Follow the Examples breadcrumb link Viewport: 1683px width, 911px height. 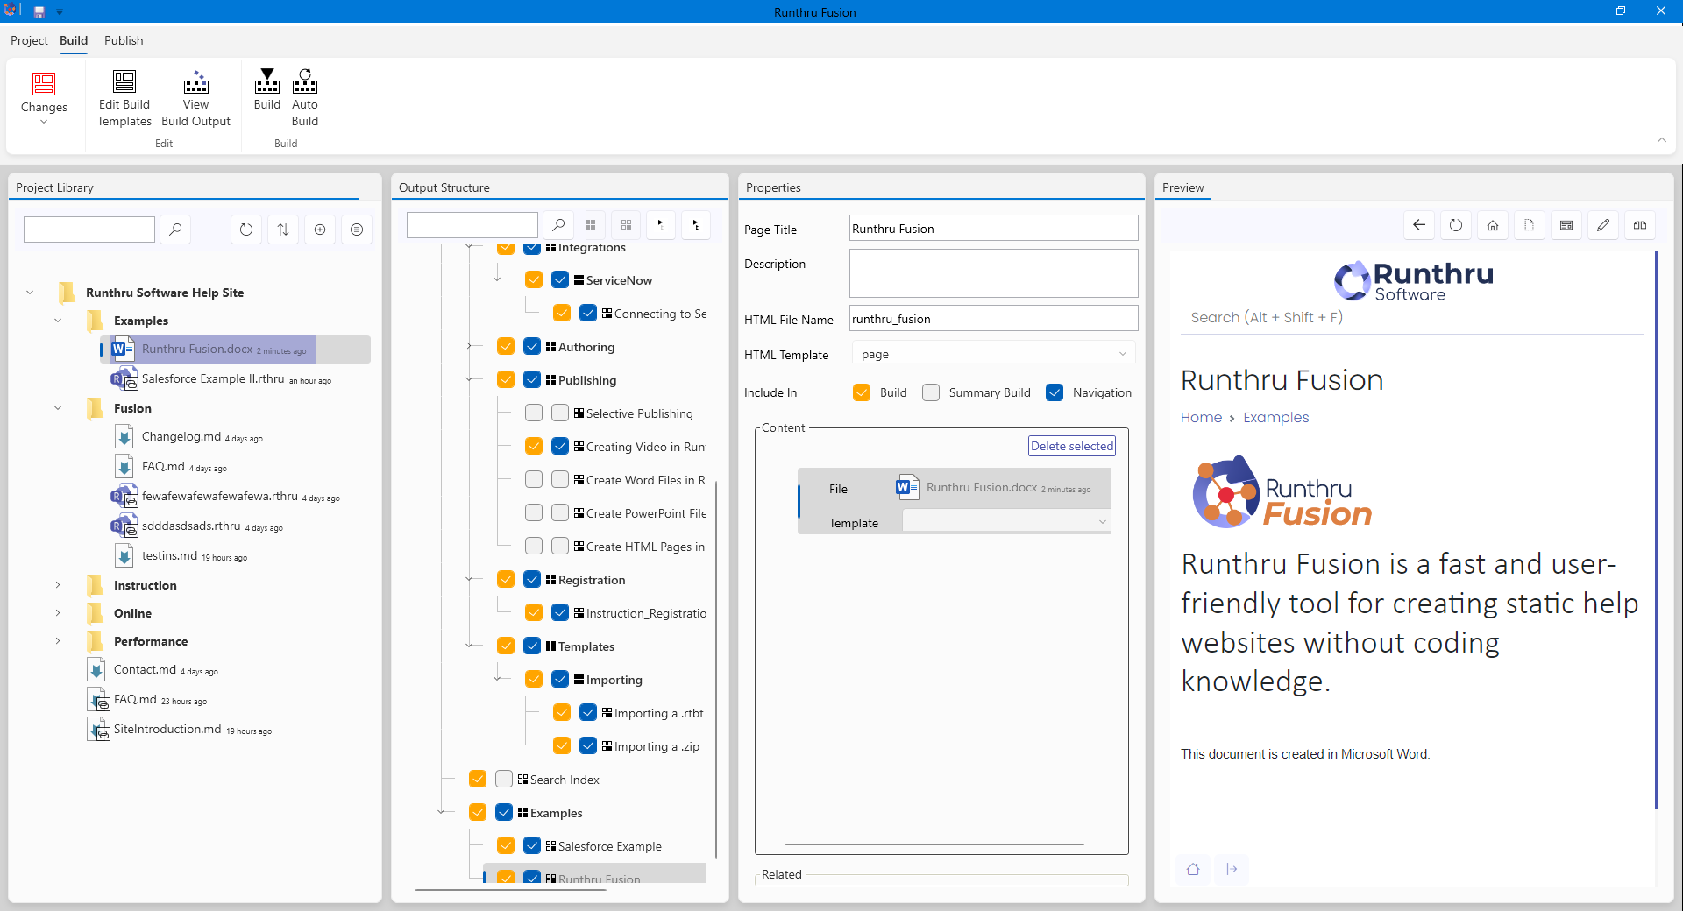point(1275,418)
